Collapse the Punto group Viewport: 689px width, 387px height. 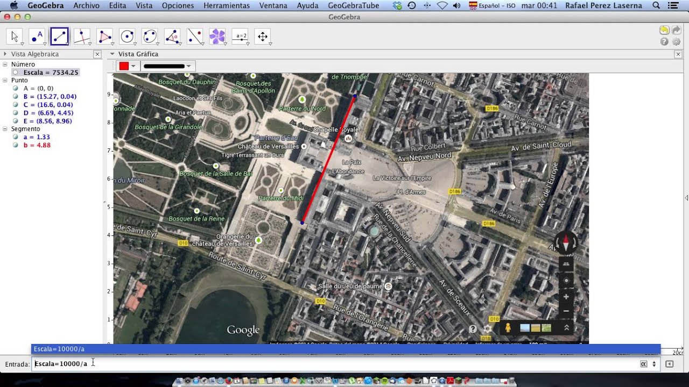pyautogui.click(x=5, y=81)
